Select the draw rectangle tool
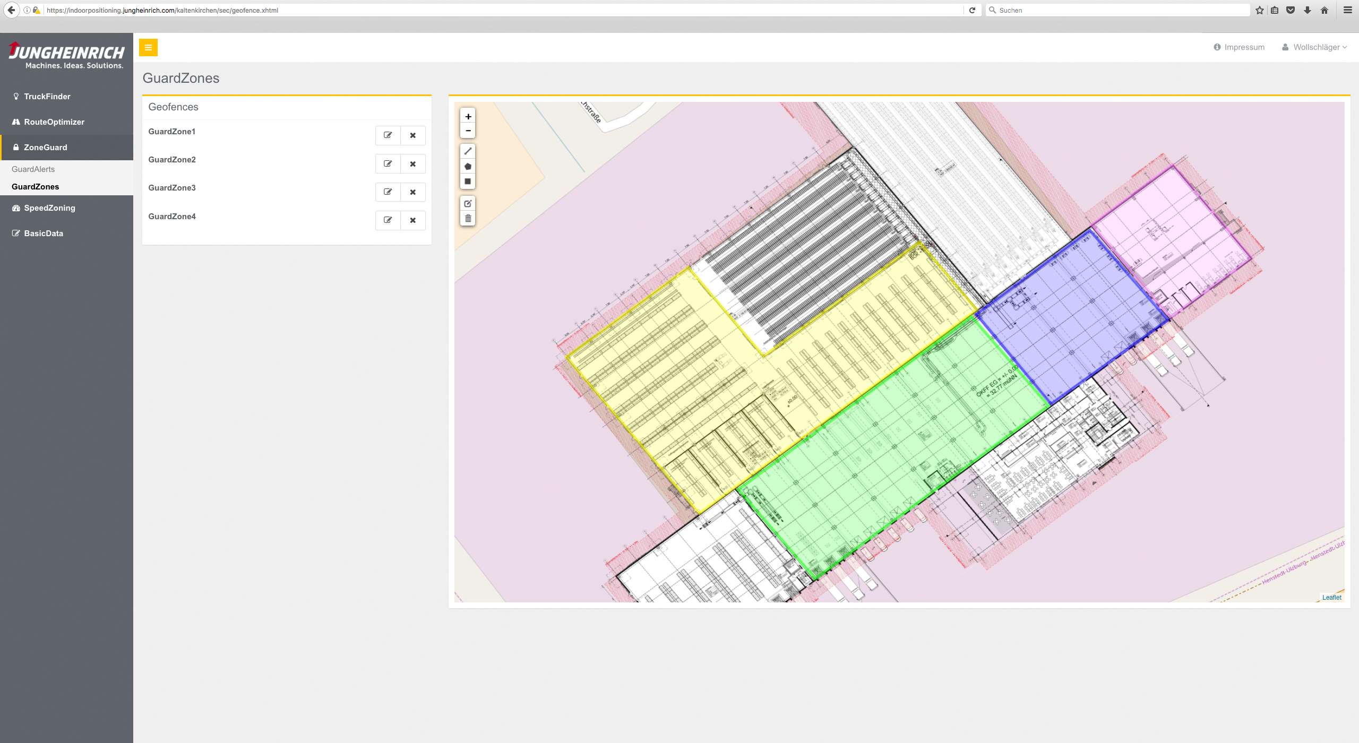 [468, 181]
